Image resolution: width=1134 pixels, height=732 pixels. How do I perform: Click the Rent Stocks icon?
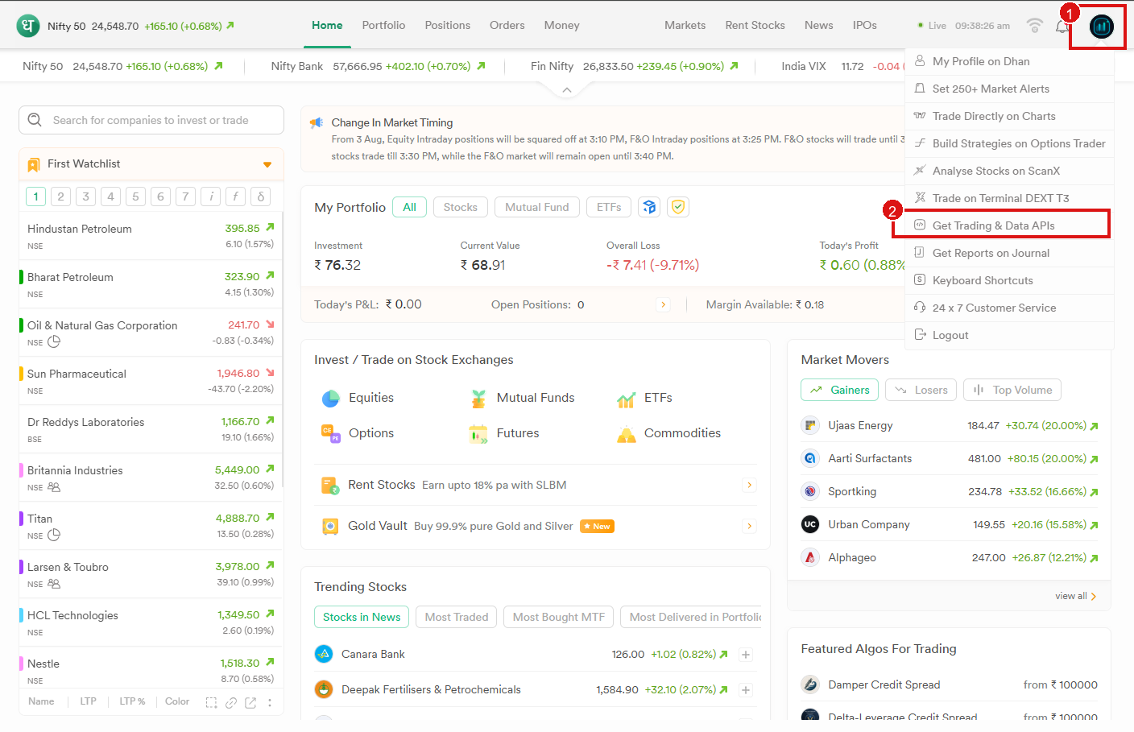[330, 486]
